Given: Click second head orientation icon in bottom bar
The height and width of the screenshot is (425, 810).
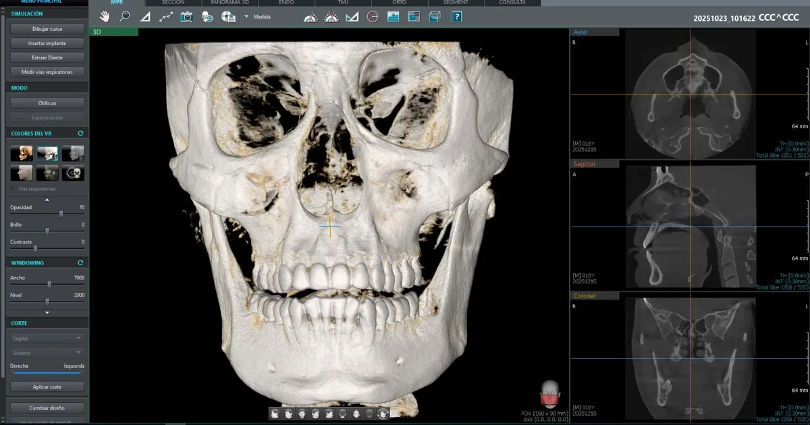Looking at the screenshot, I should (288, 414).
